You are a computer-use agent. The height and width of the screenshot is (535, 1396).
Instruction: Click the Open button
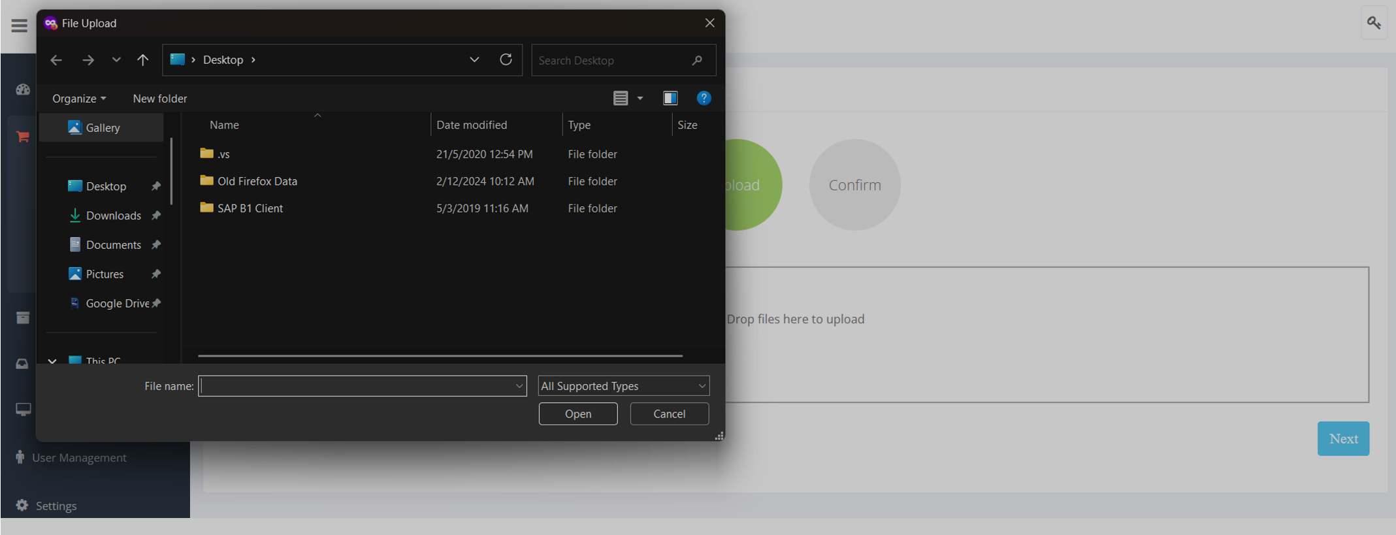click(x=577, y=414)
